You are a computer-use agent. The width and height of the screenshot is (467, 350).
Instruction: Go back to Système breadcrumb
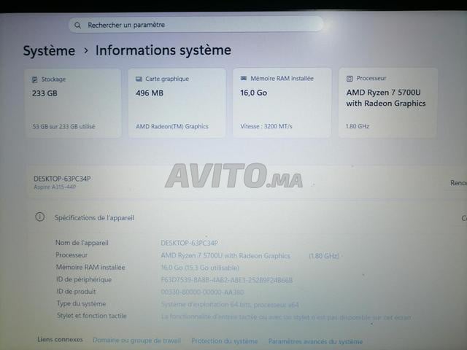(49, 50)
